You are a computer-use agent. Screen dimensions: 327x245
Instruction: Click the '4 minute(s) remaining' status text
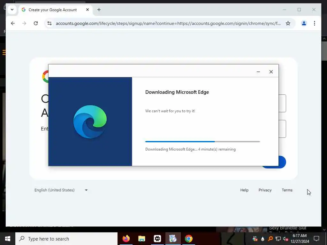pos(217,149)
